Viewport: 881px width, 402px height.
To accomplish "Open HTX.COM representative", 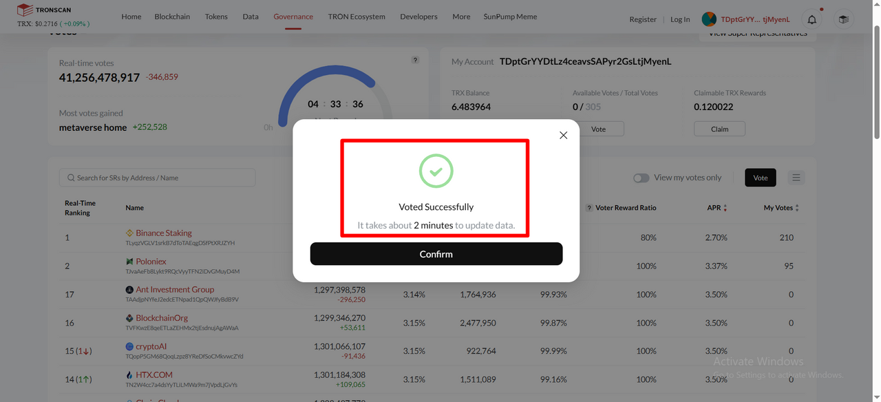I will click(x=154, y=375).
